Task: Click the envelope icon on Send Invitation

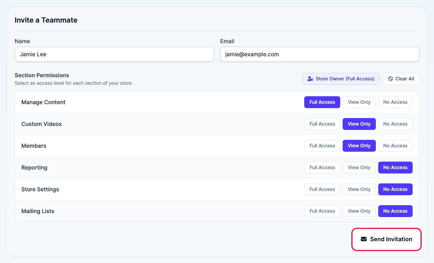Action: tap(364, 239)
